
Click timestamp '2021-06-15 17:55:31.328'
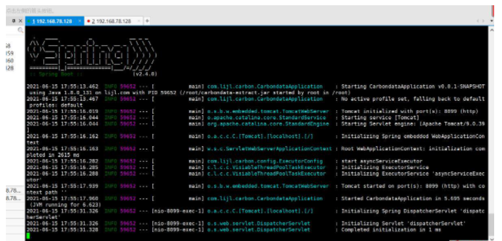click(x=63, y=230)
